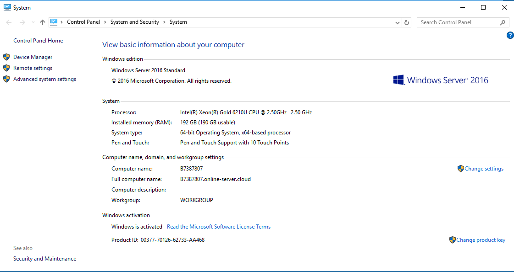Open Advanced system settings

click(x=44, y=79)
